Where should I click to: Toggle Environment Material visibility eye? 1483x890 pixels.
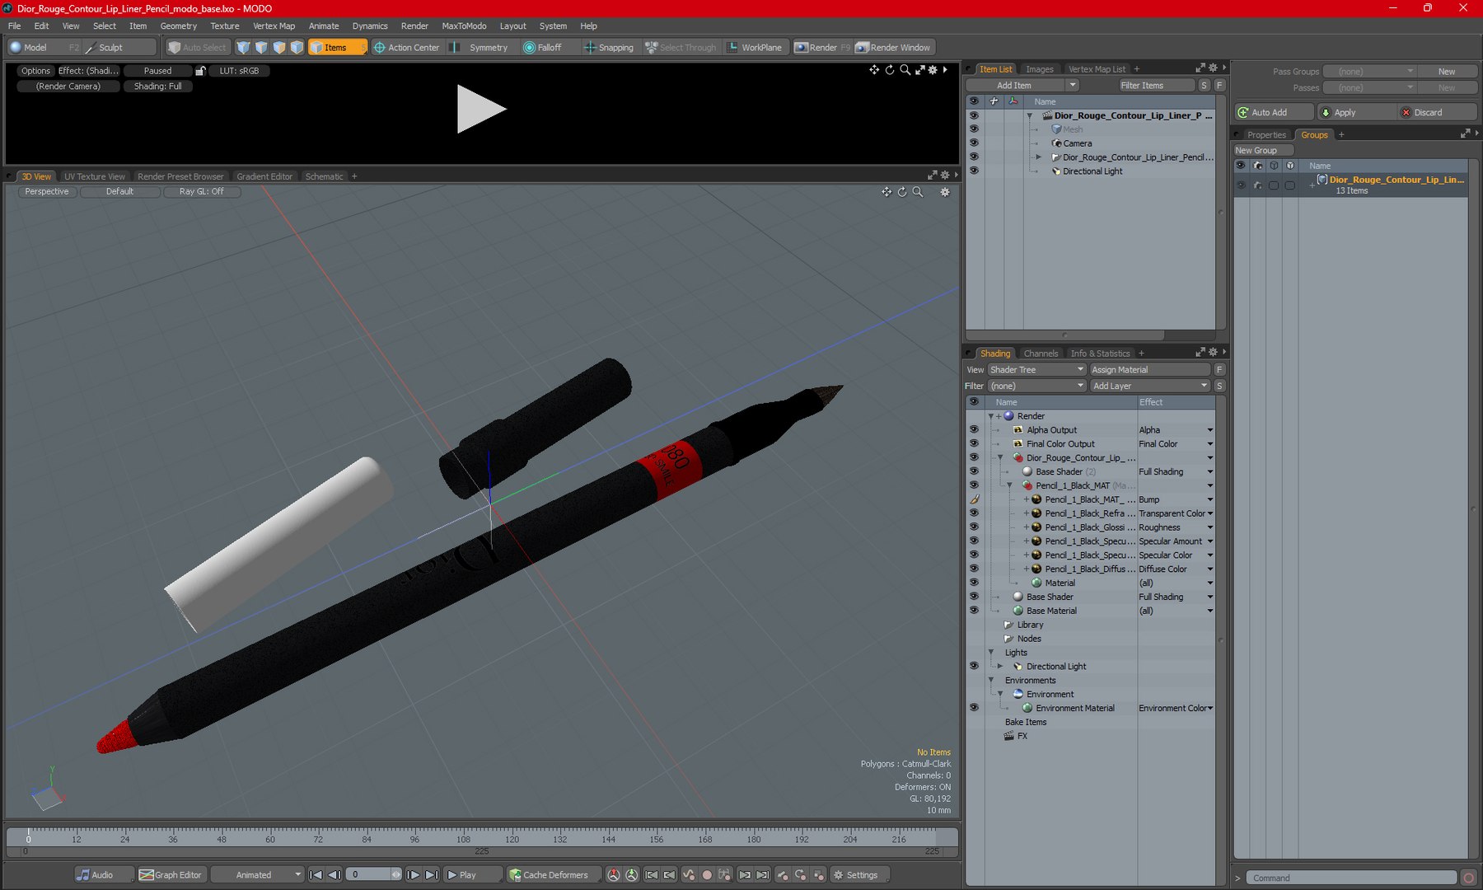point(974,709)
